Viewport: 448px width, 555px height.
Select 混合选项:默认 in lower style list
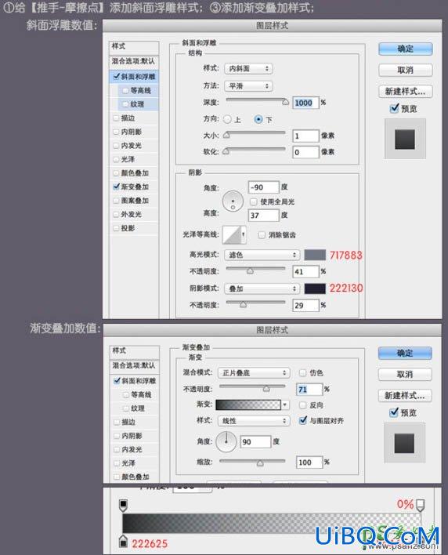click(x=134, y=365)
